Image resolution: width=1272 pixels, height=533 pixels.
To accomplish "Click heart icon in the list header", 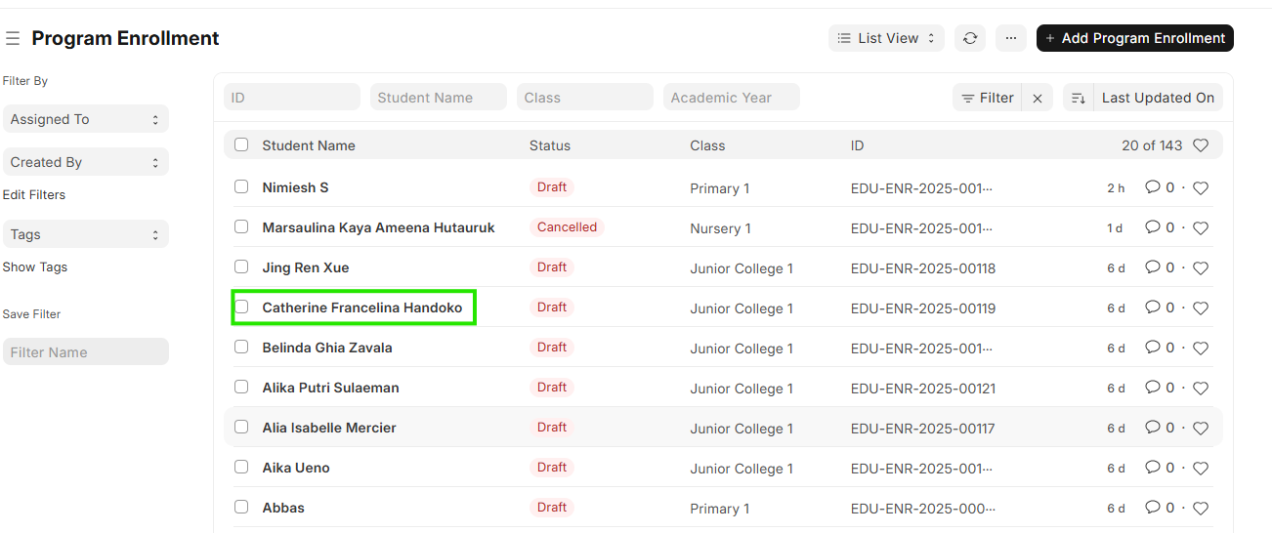I will (x=1201, y=145).
